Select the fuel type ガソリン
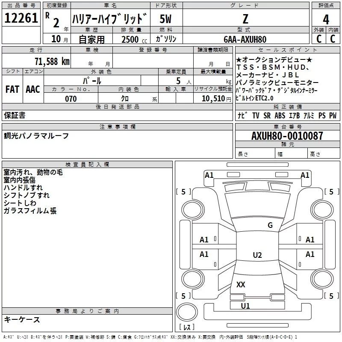Screen dimensions: 342x342 pos(166,39)
